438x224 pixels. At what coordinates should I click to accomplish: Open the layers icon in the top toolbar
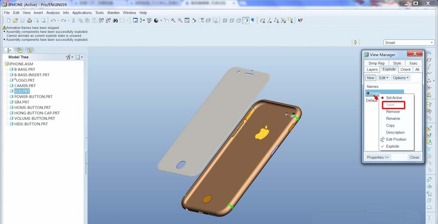pos(208,21)
